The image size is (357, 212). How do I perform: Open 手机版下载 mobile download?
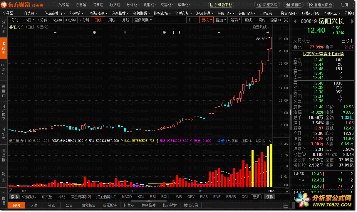tap(221, 5)
